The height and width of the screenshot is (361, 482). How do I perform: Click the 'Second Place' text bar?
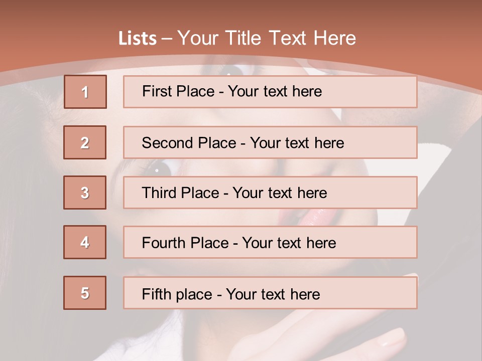pos(270,142)
